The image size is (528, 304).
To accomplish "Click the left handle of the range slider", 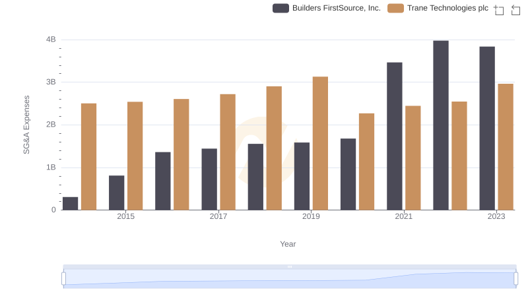I will (63, 278).
